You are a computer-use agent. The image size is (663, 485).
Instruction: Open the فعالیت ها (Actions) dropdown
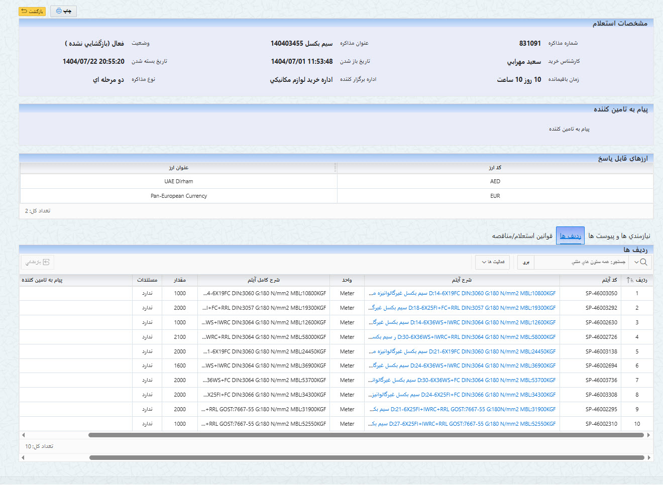tap(492, 262)
